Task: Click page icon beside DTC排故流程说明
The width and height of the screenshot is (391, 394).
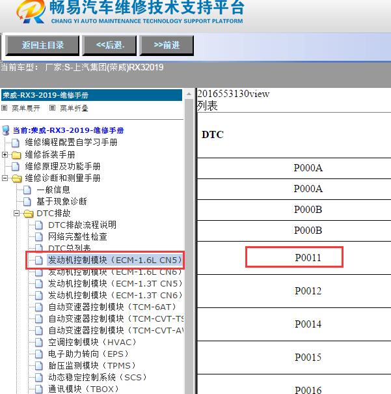Action: [x=38, y=225]
